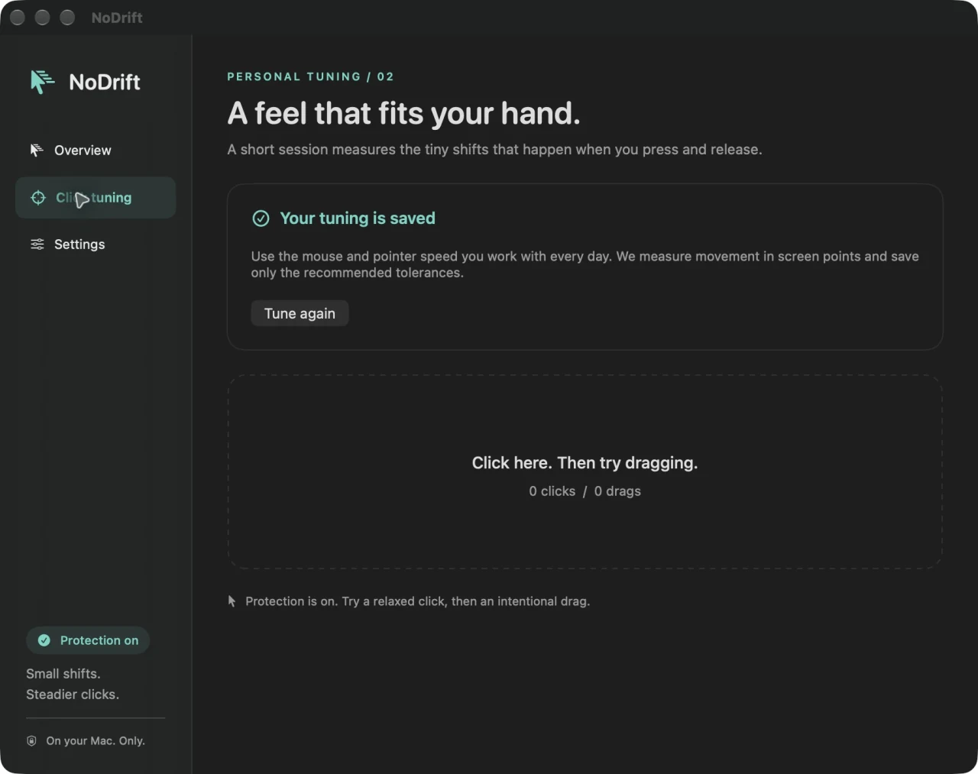
Task: Click the A feel that fits your hand heading
Action: pos(403,113)
